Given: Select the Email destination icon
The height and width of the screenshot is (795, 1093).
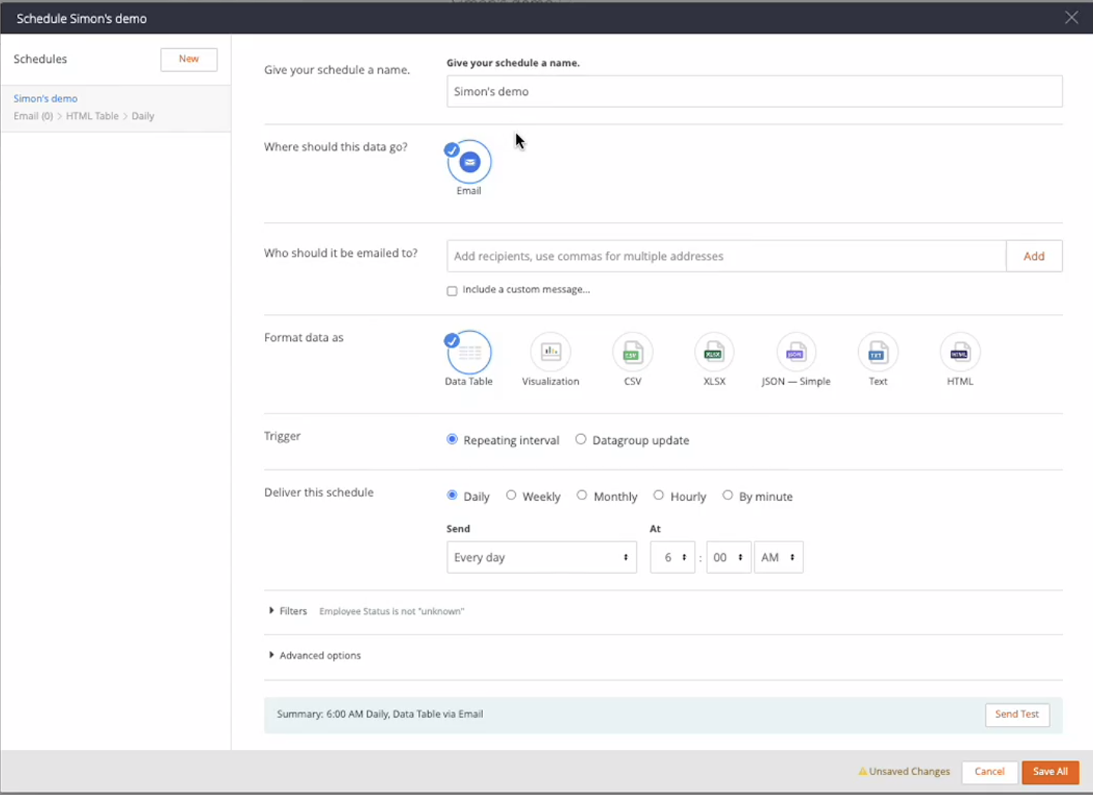Looking at the screenshot, I should (469, 162).
